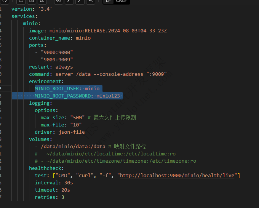Viewport: 259px width, 208px height.
Task: Click the "services:" key
Action: (x=24, y=16)
